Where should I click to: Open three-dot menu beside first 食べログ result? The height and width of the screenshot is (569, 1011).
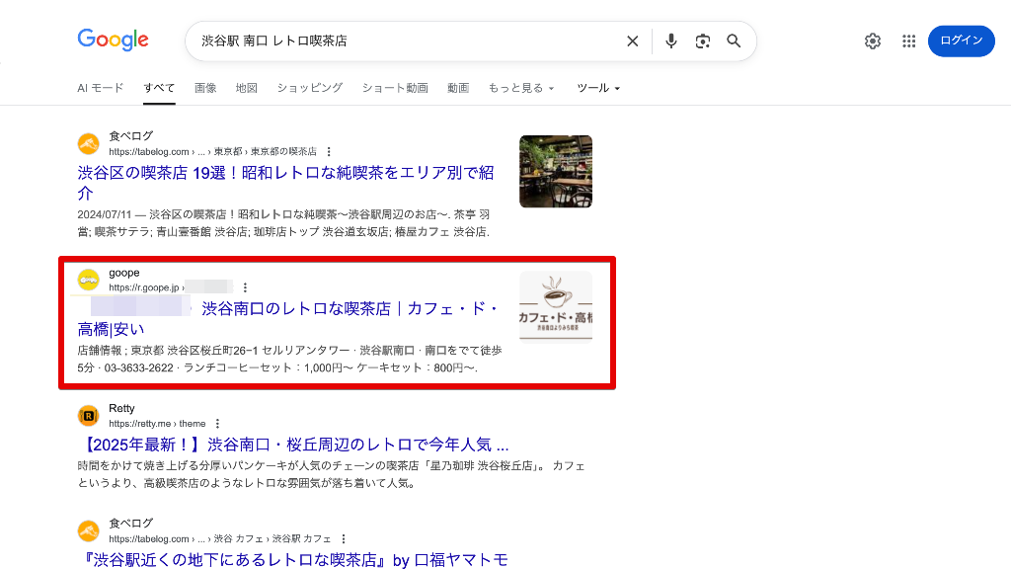coord(329,152)
